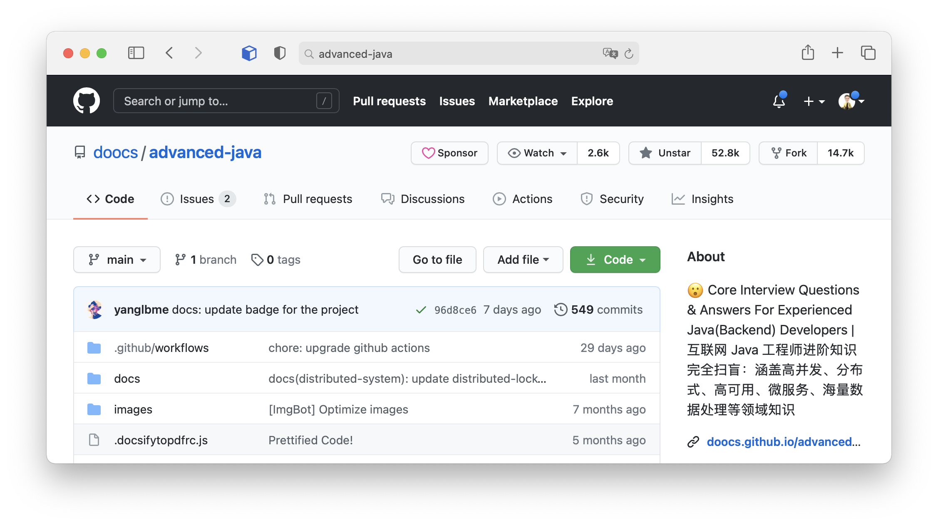Open the Insights tab
Viewport: 938px width, 525px height.
click(x=702, y=199)
